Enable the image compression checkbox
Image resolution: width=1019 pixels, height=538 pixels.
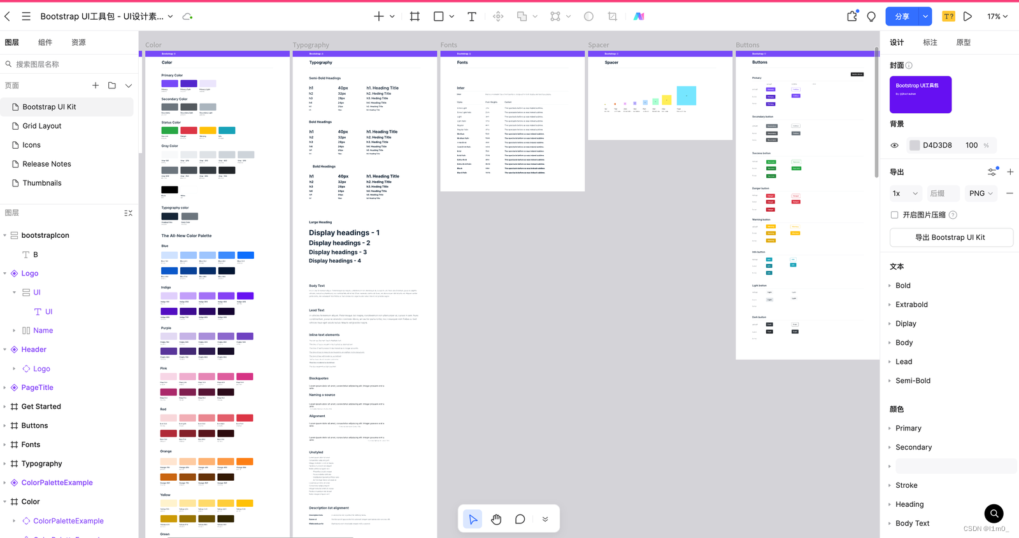(894, 215)
